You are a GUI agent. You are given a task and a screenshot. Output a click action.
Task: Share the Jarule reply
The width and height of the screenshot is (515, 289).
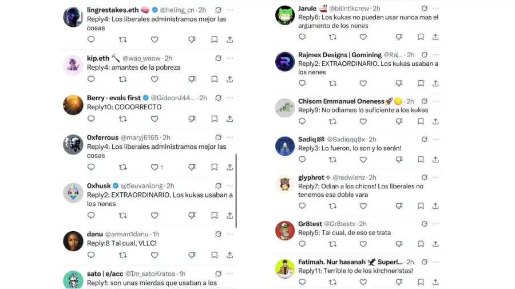click(x=435, y=37)
